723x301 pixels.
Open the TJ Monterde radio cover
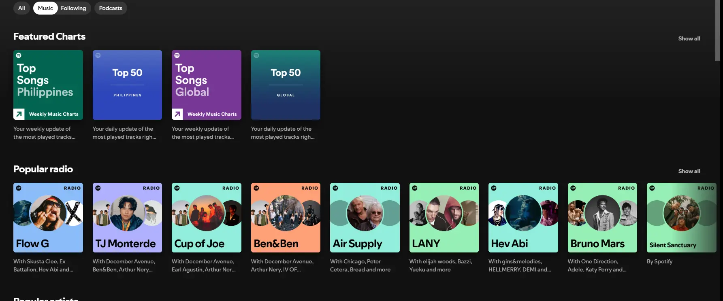pyautogui.click(x=127, y=218)
